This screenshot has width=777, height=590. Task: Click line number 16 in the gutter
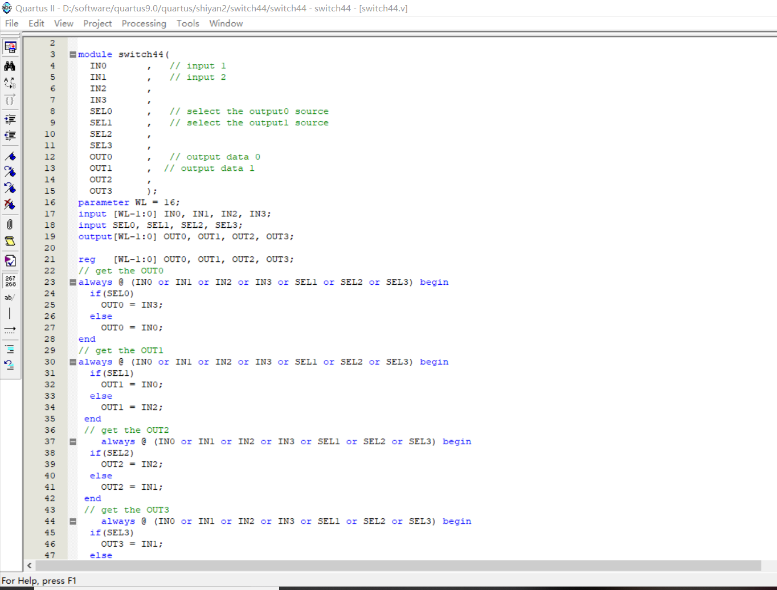50,202
